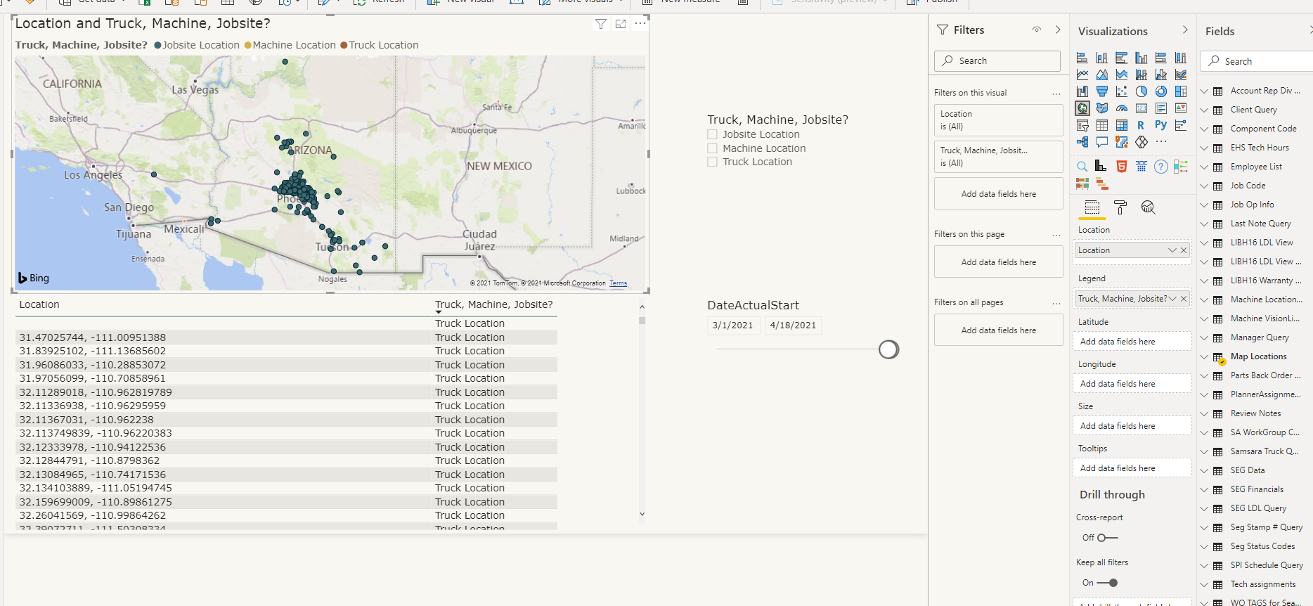Pick the Waterfall chart visual
This screenshot has width=1313, height=606.
click(1082, 91)
